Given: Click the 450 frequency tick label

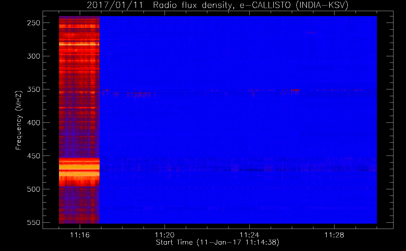Looking at the screenshot, I should click(x=34, y=156).
